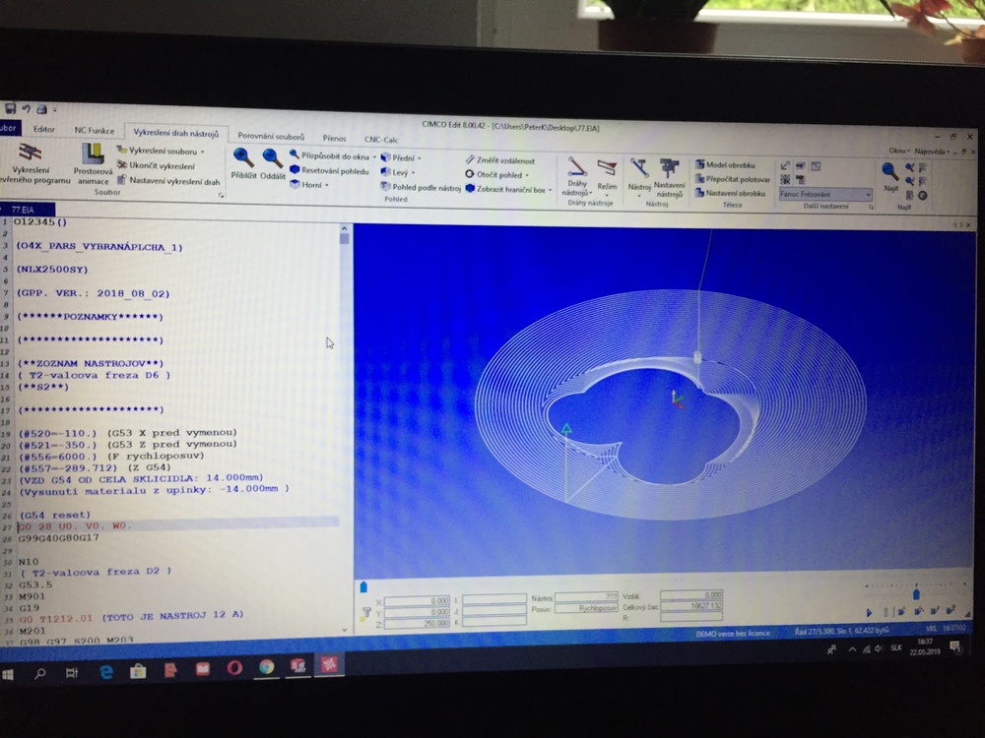This screenshot has height=738, width=985.
Task: Switch to the Editor ribbon tab
Action: 44,130
